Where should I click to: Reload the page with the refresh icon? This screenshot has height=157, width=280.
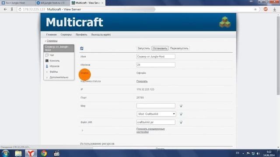pos(20,10)
